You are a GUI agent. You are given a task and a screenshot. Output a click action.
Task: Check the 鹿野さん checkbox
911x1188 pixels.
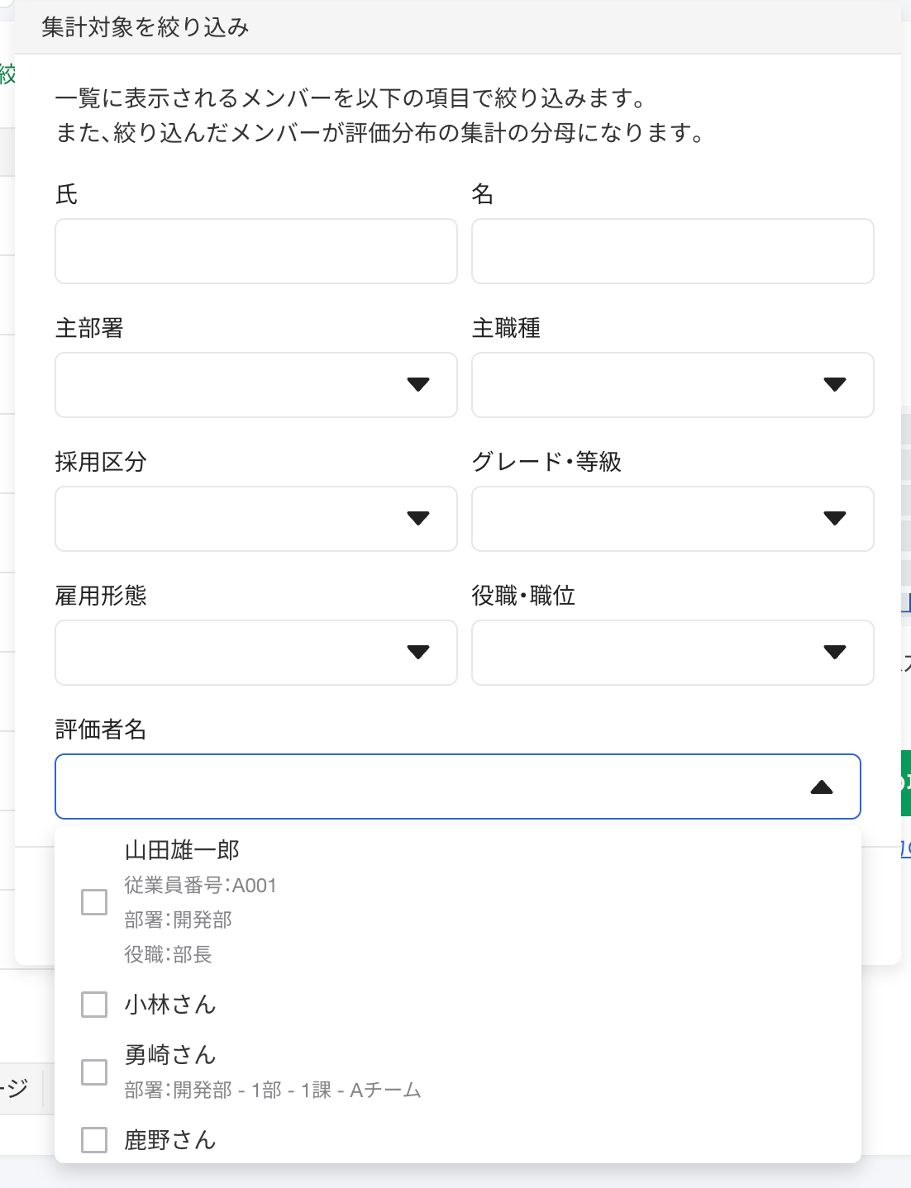click(94, 1140)
